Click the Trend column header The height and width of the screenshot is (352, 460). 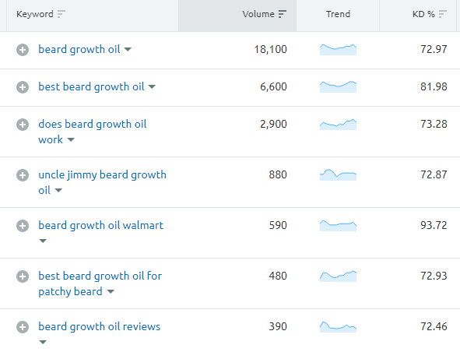338,16
